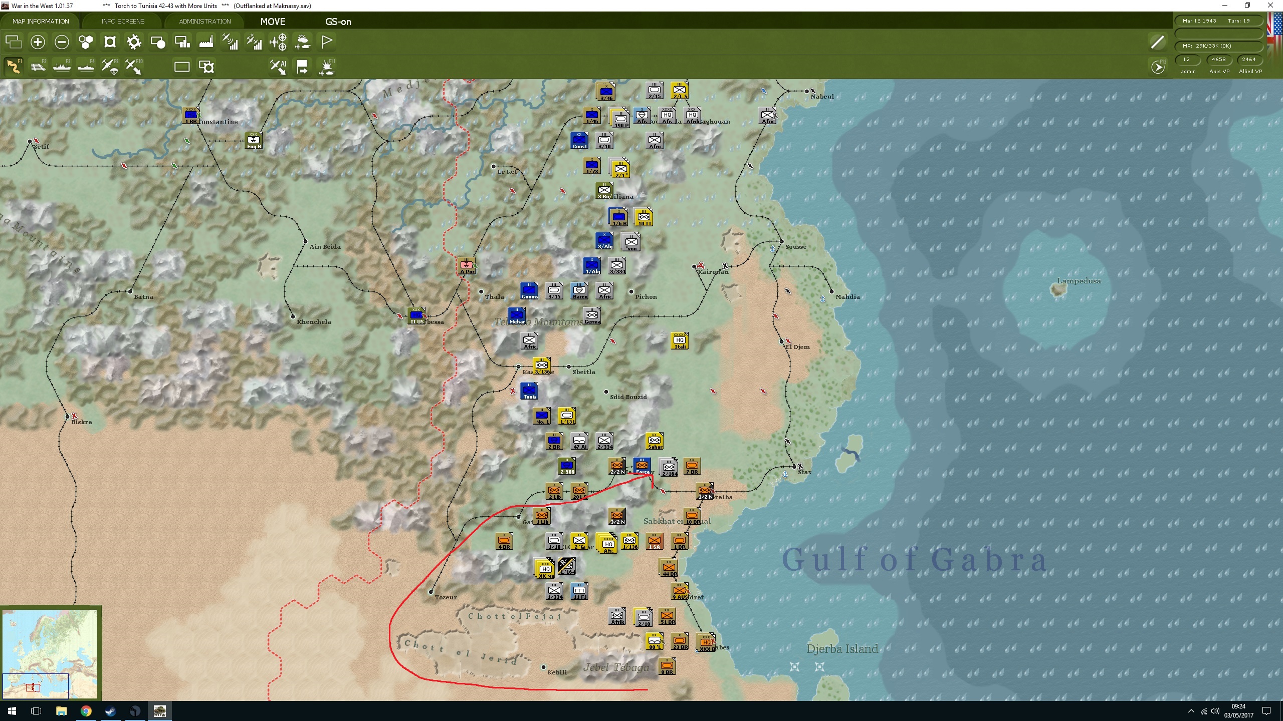
Task: Select the Tunis blue unit counter
Action: tap(529, 391)
